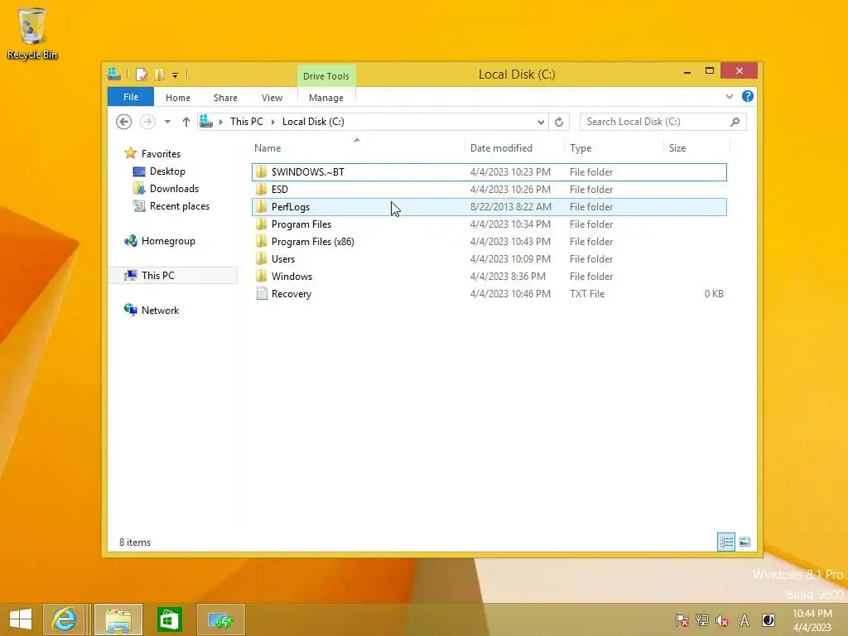Click the Users folder icon

(261, 258)
